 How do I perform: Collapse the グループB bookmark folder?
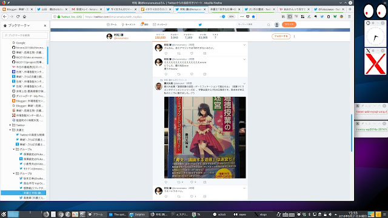click(x=14, y=174)
